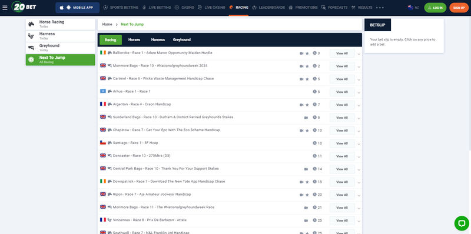
Task: Open the Casino menu item
Action: [x=184, y=8]
